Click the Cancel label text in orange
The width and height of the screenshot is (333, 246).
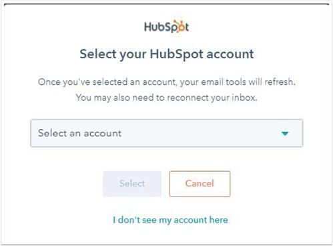point(200,184)
